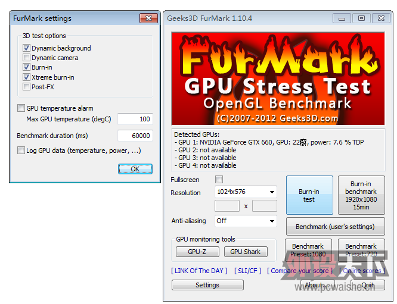Run Burn-in benchmark 1920x1080 15min
The image size is (397, 304).
[361, 195]
